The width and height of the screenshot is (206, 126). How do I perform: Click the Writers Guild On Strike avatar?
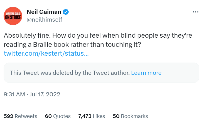tap(13, 16)
